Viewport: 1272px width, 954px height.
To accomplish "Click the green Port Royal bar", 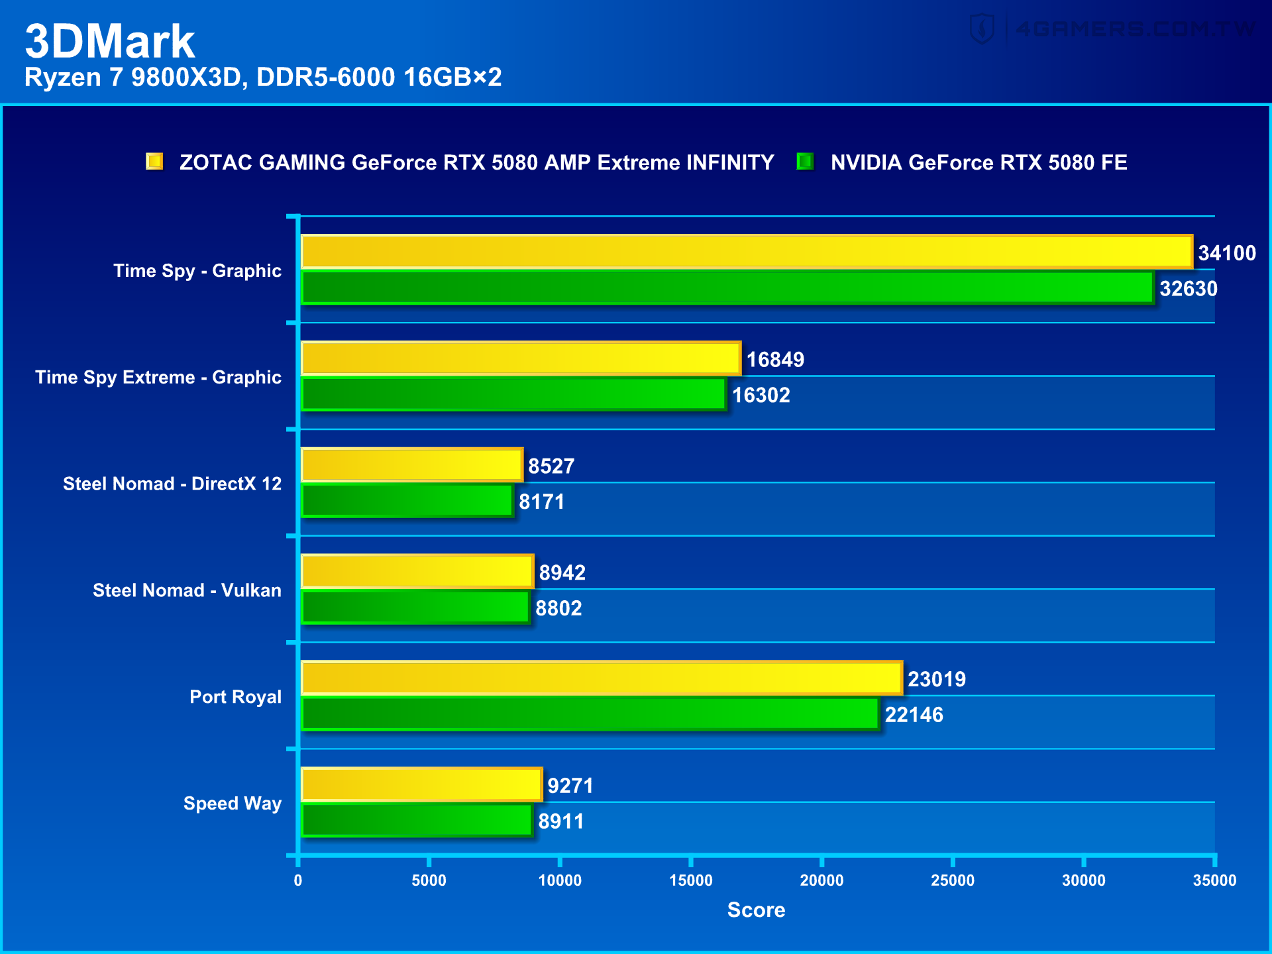I will tap(590, 714).
